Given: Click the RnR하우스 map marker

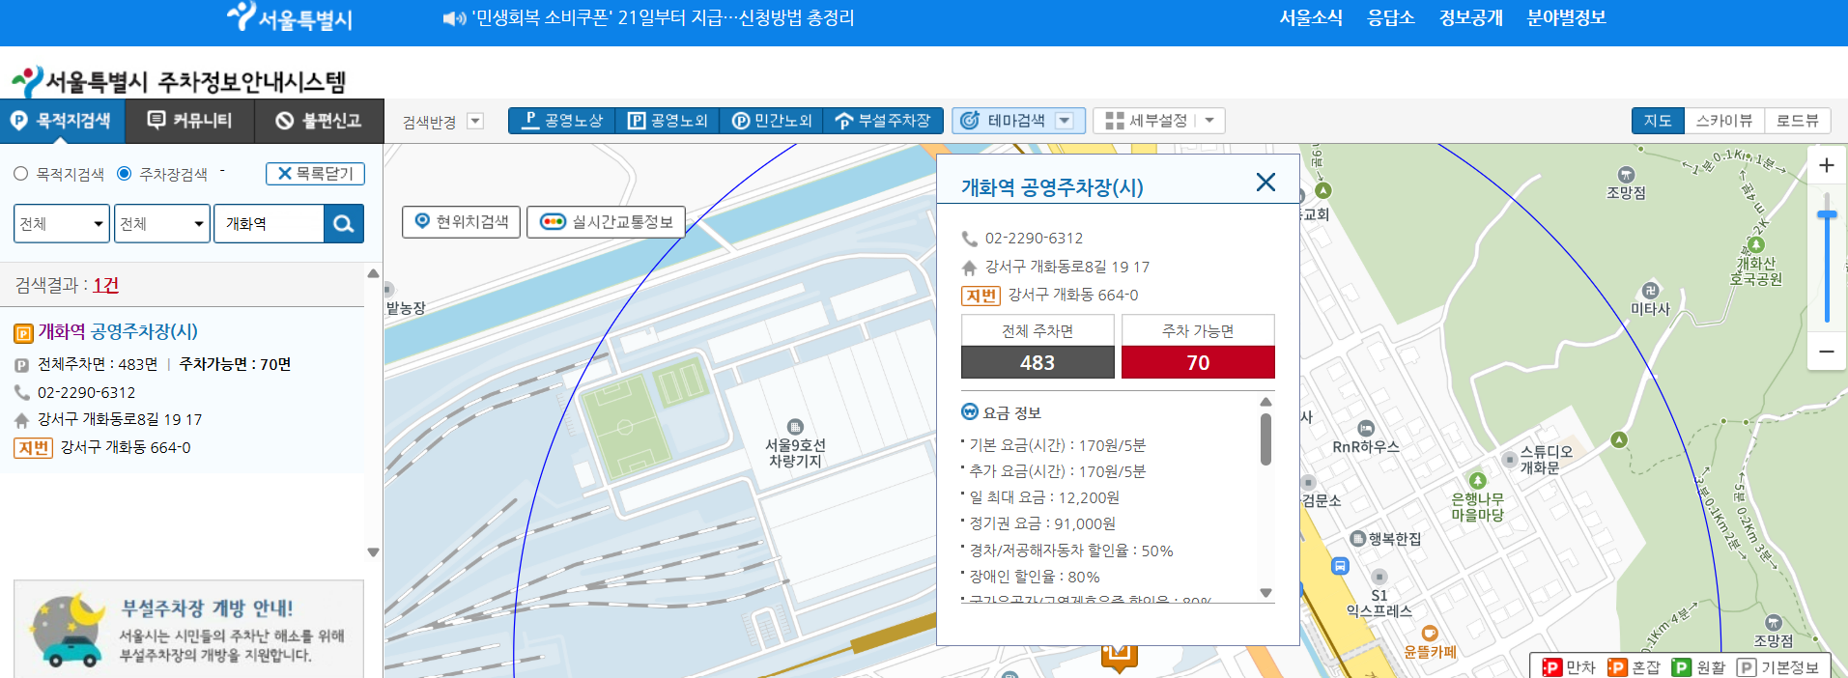Looking at the screenshot, I should 1366,429.
